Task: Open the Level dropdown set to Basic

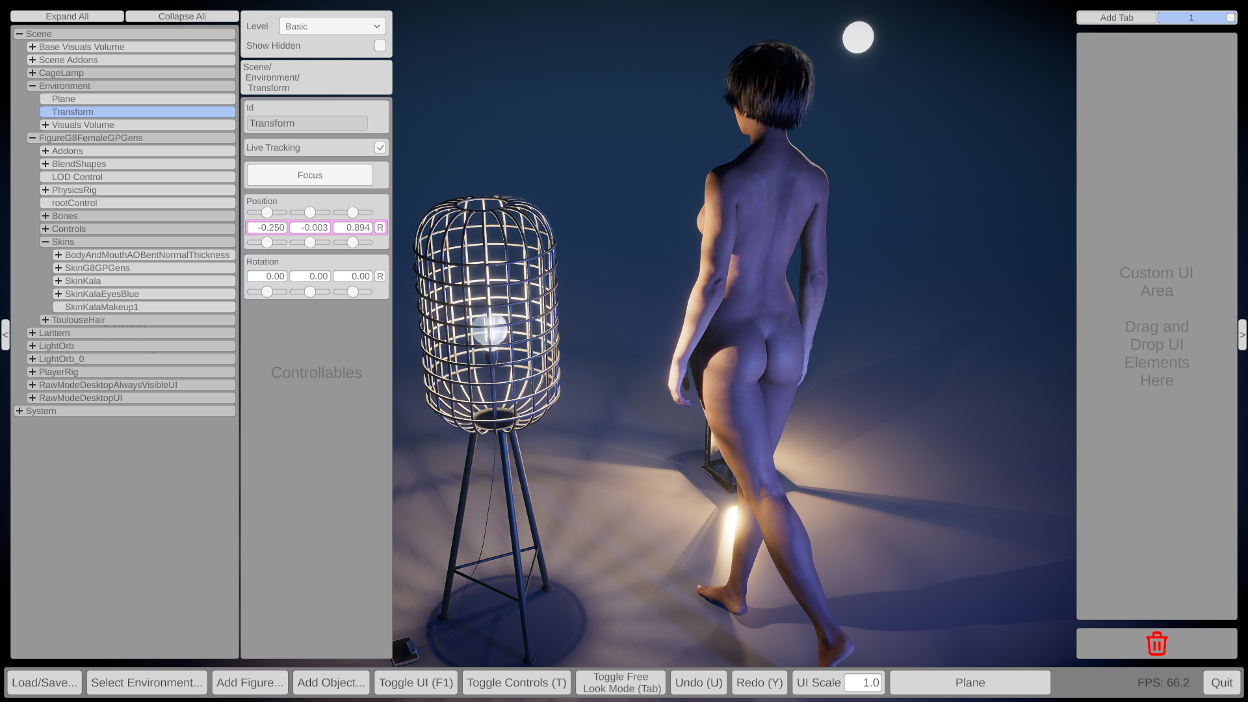Action: [332, 26]
